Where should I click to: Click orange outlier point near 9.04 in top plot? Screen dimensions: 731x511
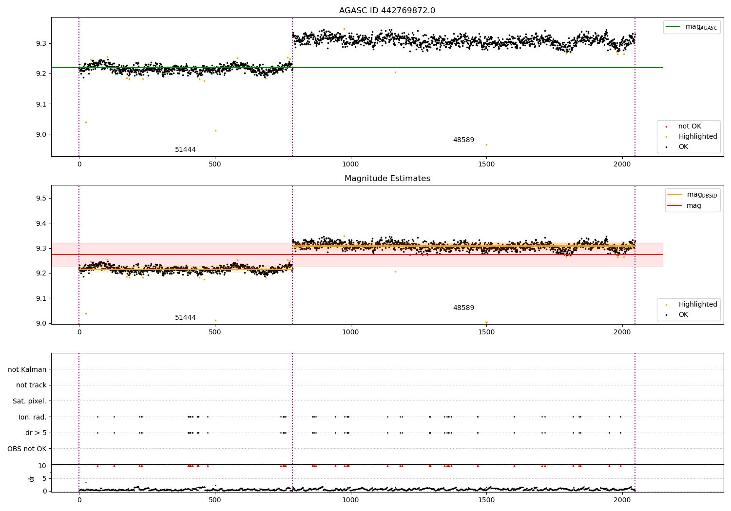tap(86, 122)
